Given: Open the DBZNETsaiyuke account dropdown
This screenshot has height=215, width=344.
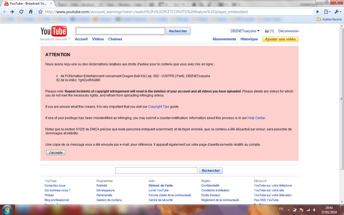Looking at the screenshot, I should 245,31.
